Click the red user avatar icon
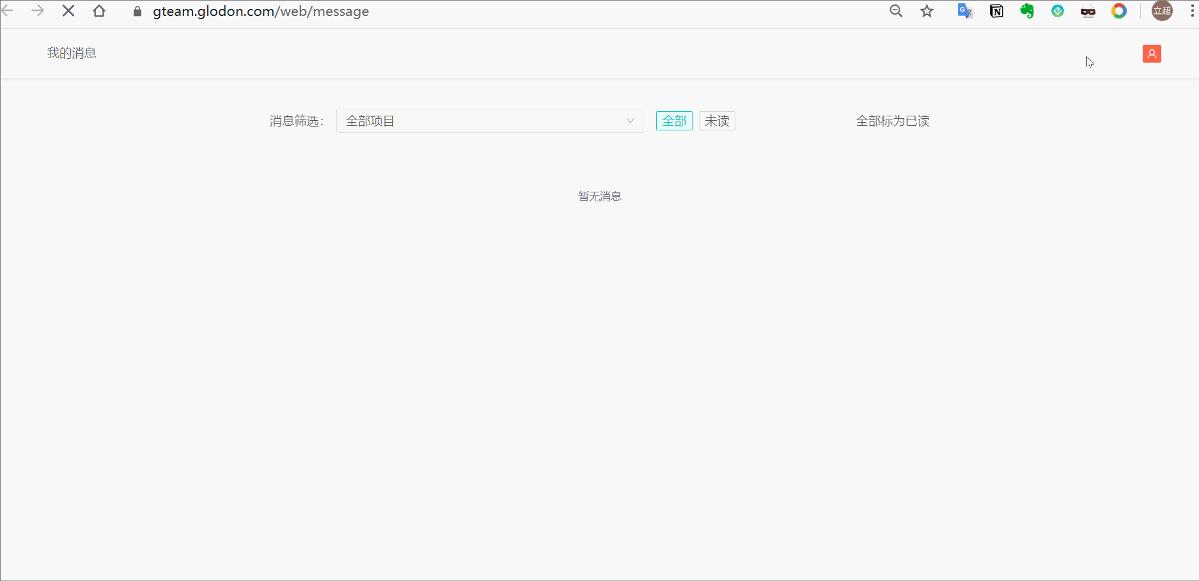 (x=1152, y=54)
